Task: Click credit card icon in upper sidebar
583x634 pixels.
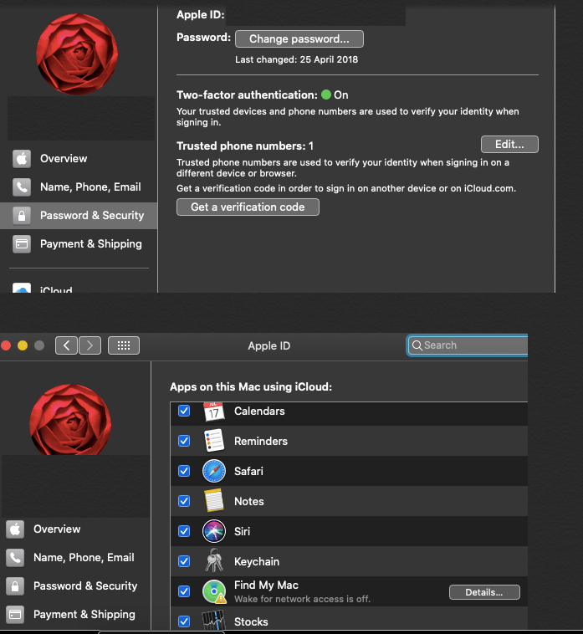Action: pos(22,244)
